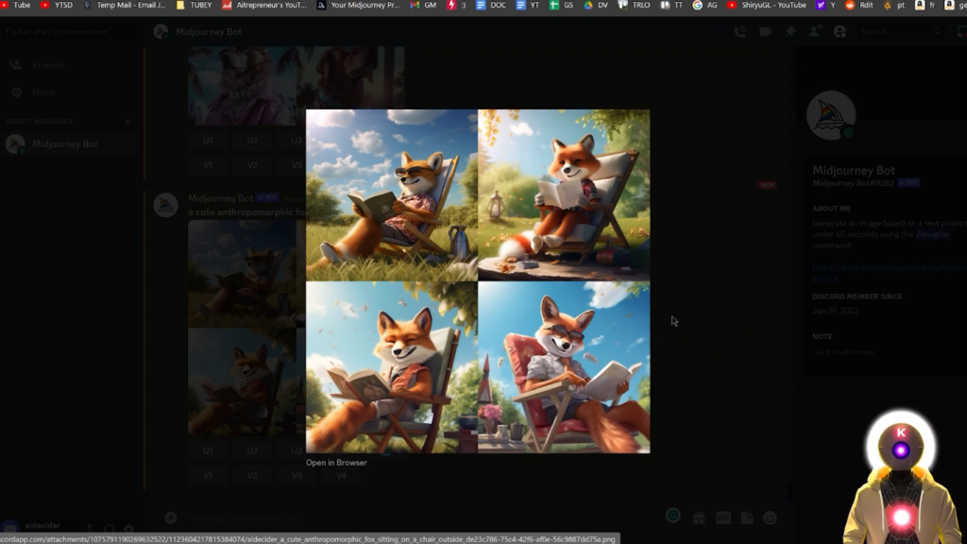967x544 pixels.
Task: Click V1 button below the fox message
Action: 208,476
